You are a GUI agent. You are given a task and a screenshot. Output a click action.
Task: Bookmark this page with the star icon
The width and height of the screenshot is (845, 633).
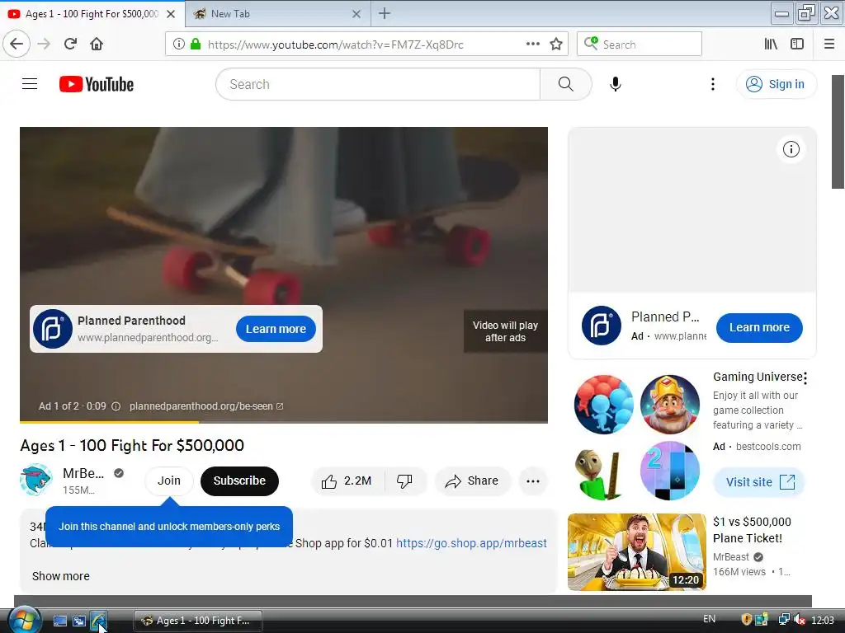tap(556, 45)
